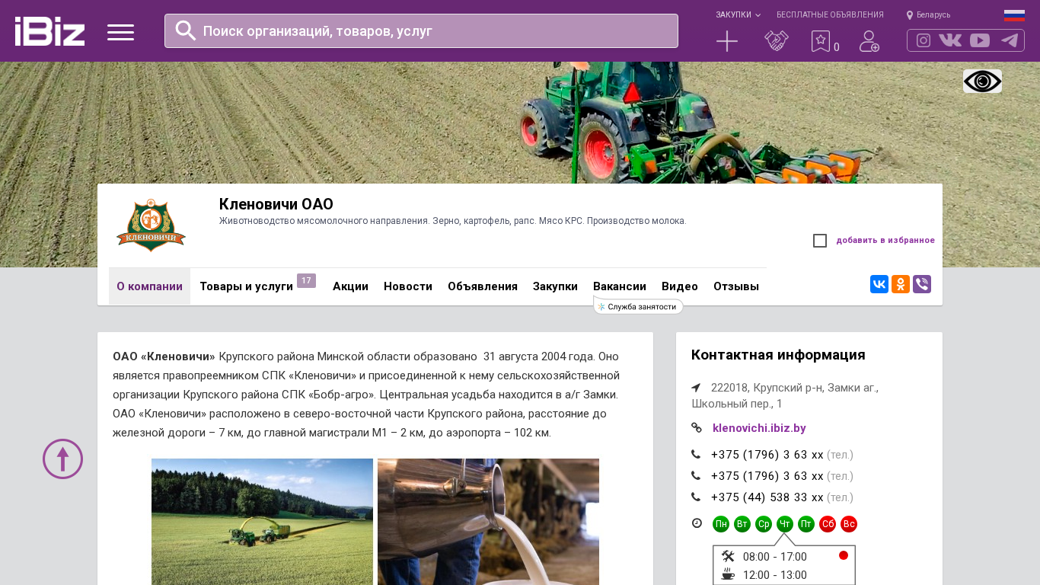Image resolution: width=1040 pixels, height=585 pixels.
Task: Click the Беларусь location pin icon
Action: coord(910,15)
